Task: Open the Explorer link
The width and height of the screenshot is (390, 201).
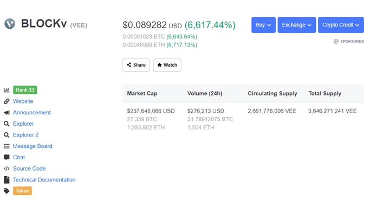Action: (23, 124)
